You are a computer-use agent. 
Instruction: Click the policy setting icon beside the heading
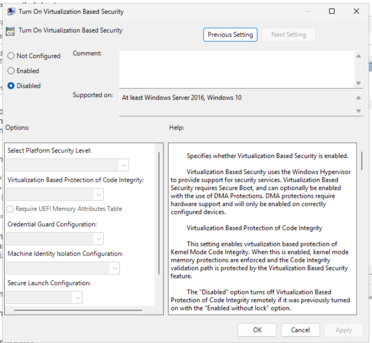point(10,31)
